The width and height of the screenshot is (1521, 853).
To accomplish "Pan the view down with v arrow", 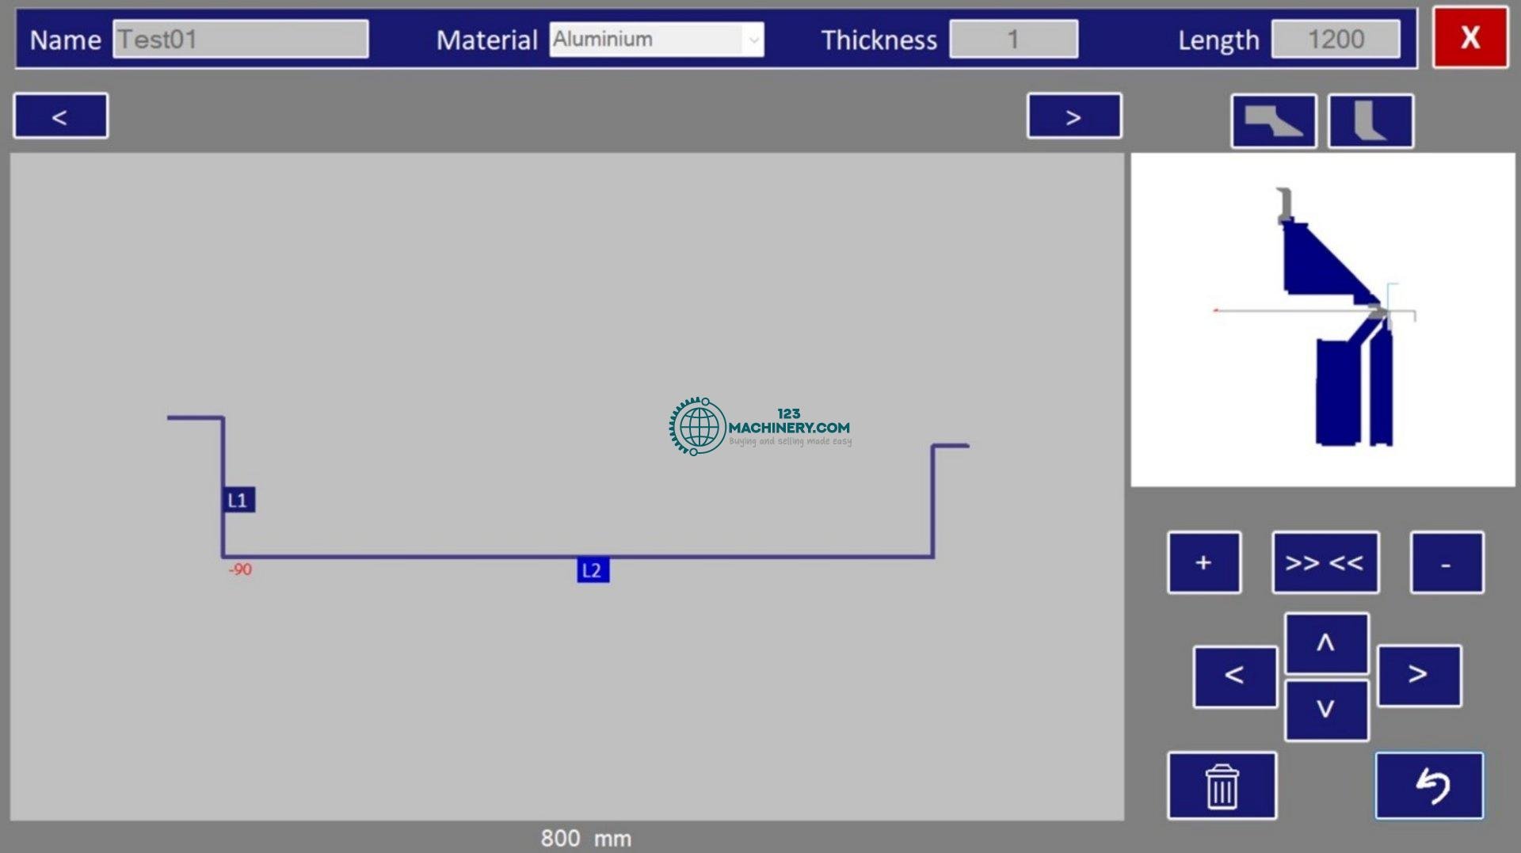I will pos(1325,710).
